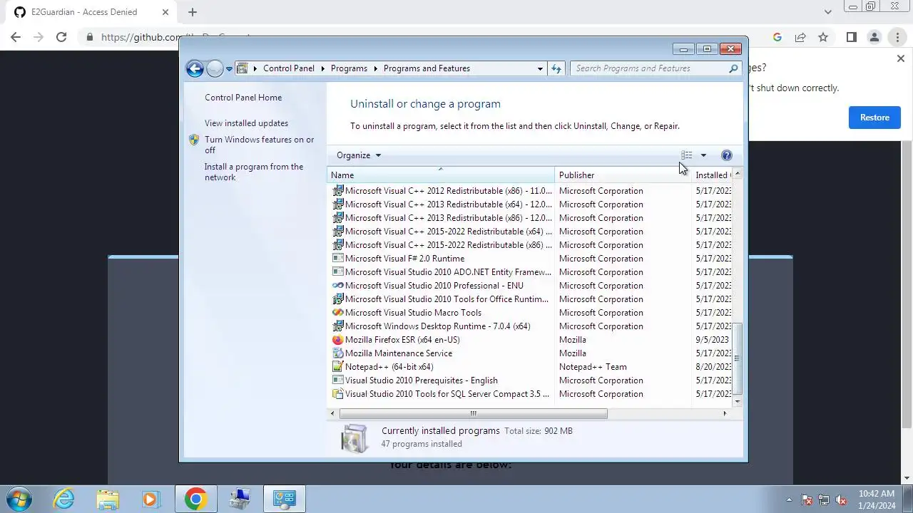Viewport: 913px width, 513px height.
Task: Expand the view options dropdown arrow
Action: click(703, 155)
